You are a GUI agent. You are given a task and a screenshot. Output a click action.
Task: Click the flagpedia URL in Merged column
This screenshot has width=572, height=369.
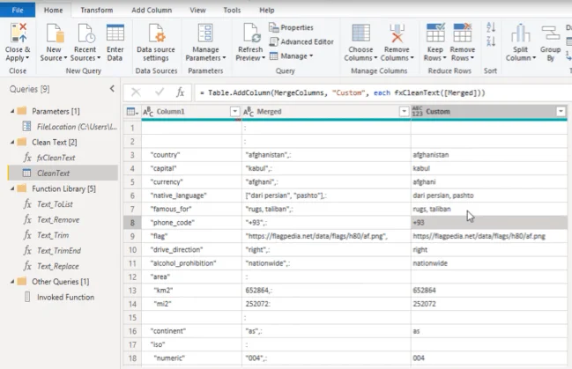(x=326, y=236)
